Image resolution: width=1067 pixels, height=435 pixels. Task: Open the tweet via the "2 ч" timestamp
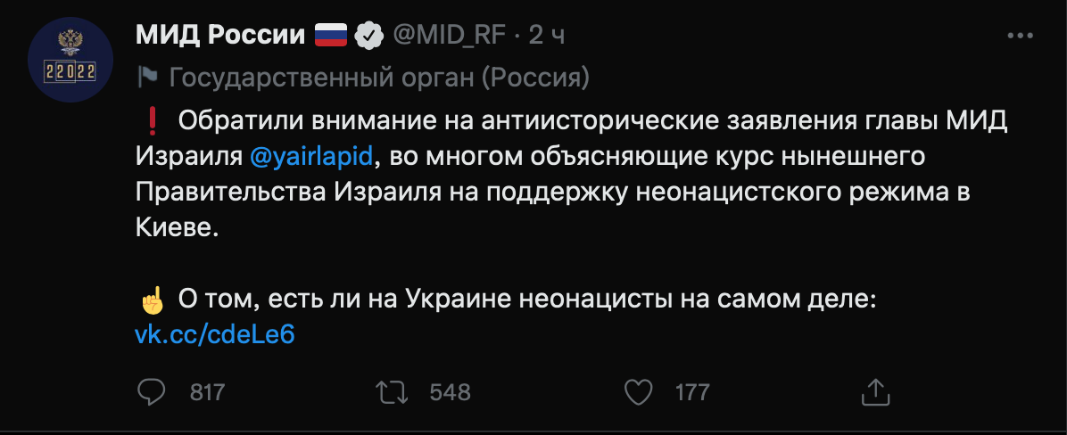(x=547, y=36)
